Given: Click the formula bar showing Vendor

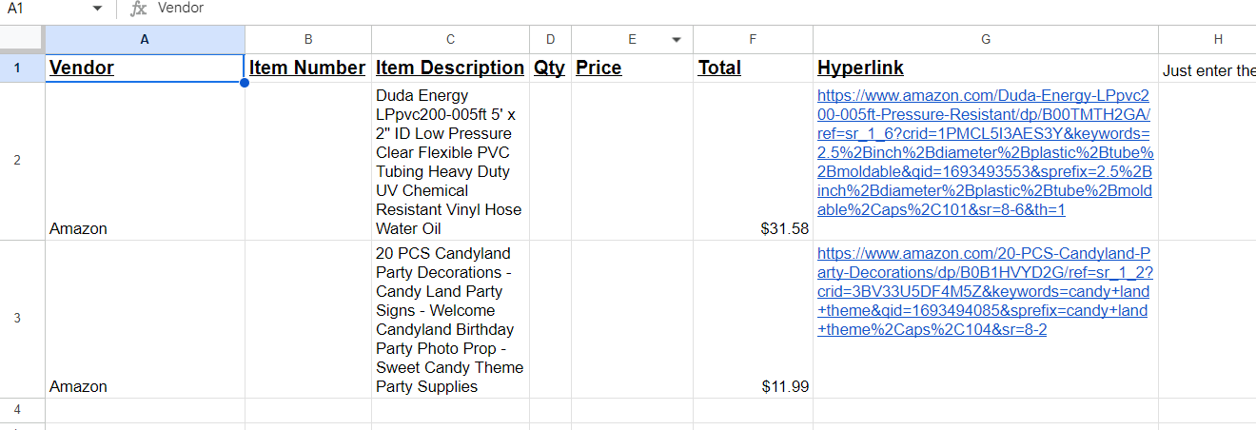Looking at the screenshot, I should 571,9.
